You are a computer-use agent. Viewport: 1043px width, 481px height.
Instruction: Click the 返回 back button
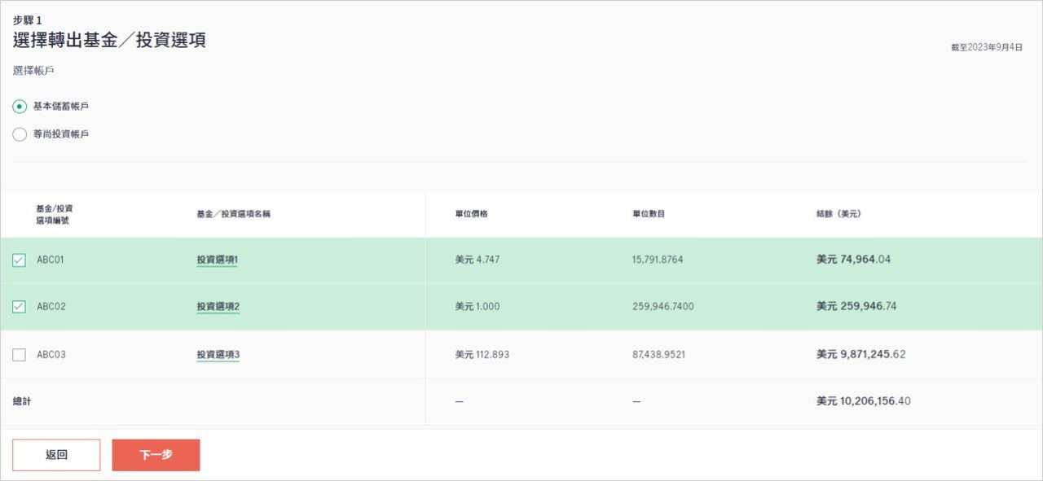click(56, 455)
